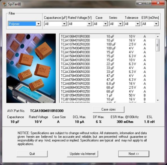Click the list scroll down arrow

[158, 100]
